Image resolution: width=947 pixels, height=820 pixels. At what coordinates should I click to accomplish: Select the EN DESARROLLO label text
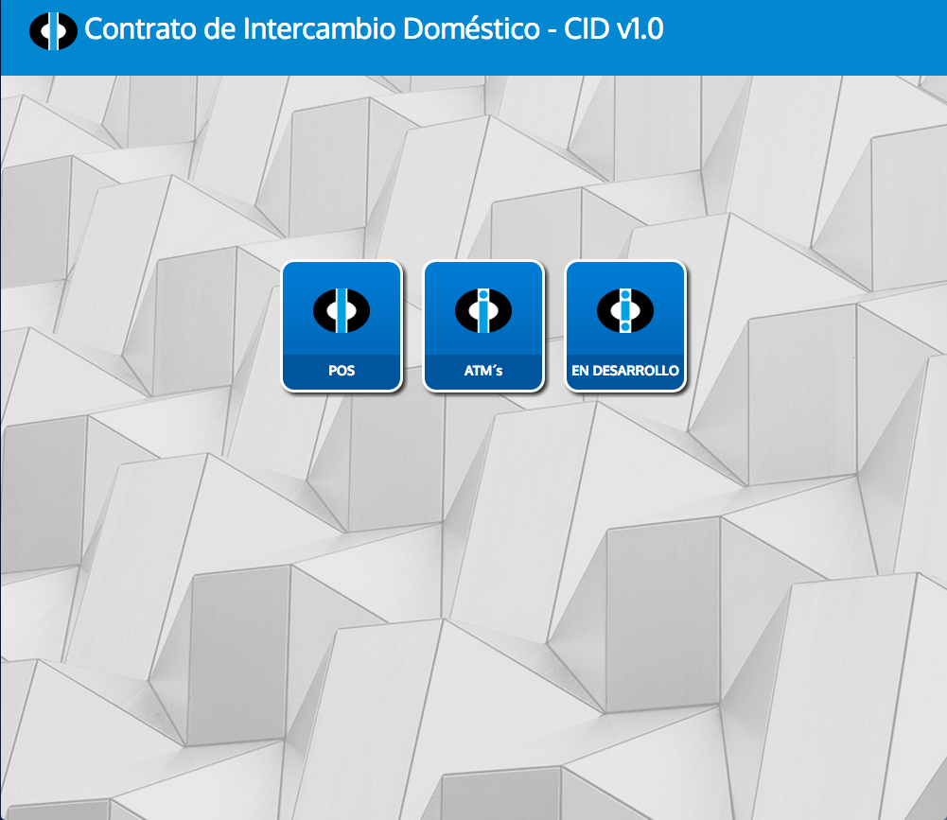click(625, 371)
